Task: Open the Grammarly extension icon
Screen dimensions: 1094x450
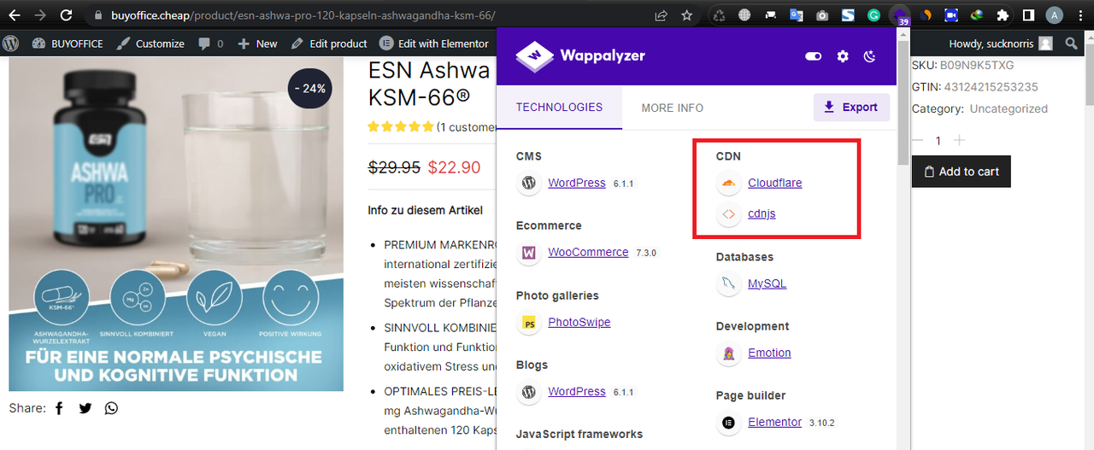Action: (x=873, y=15)
